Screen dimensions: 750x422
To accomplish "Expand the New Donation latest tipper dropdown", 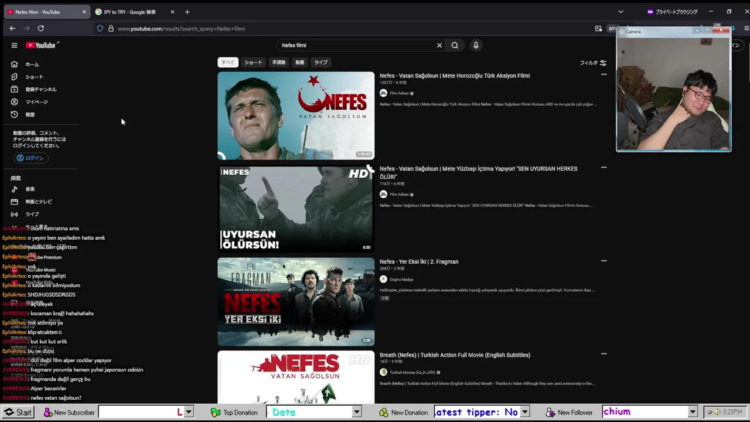I will pos(525,412).
